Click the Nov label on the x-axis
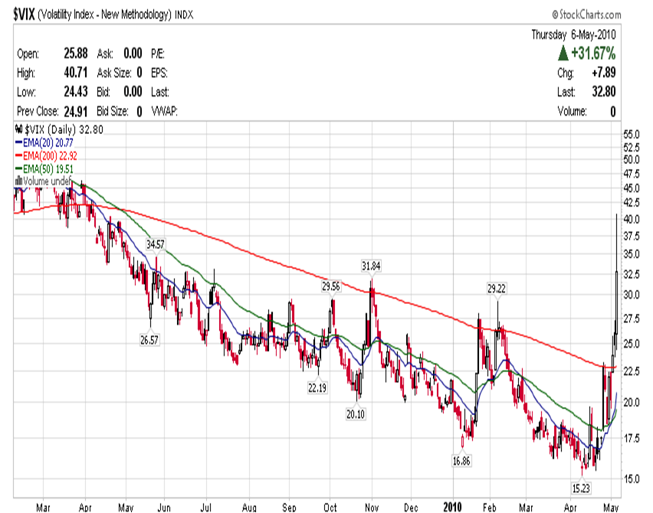The width and height of the screenshot is (653, 513). click(x=372, y=507)
